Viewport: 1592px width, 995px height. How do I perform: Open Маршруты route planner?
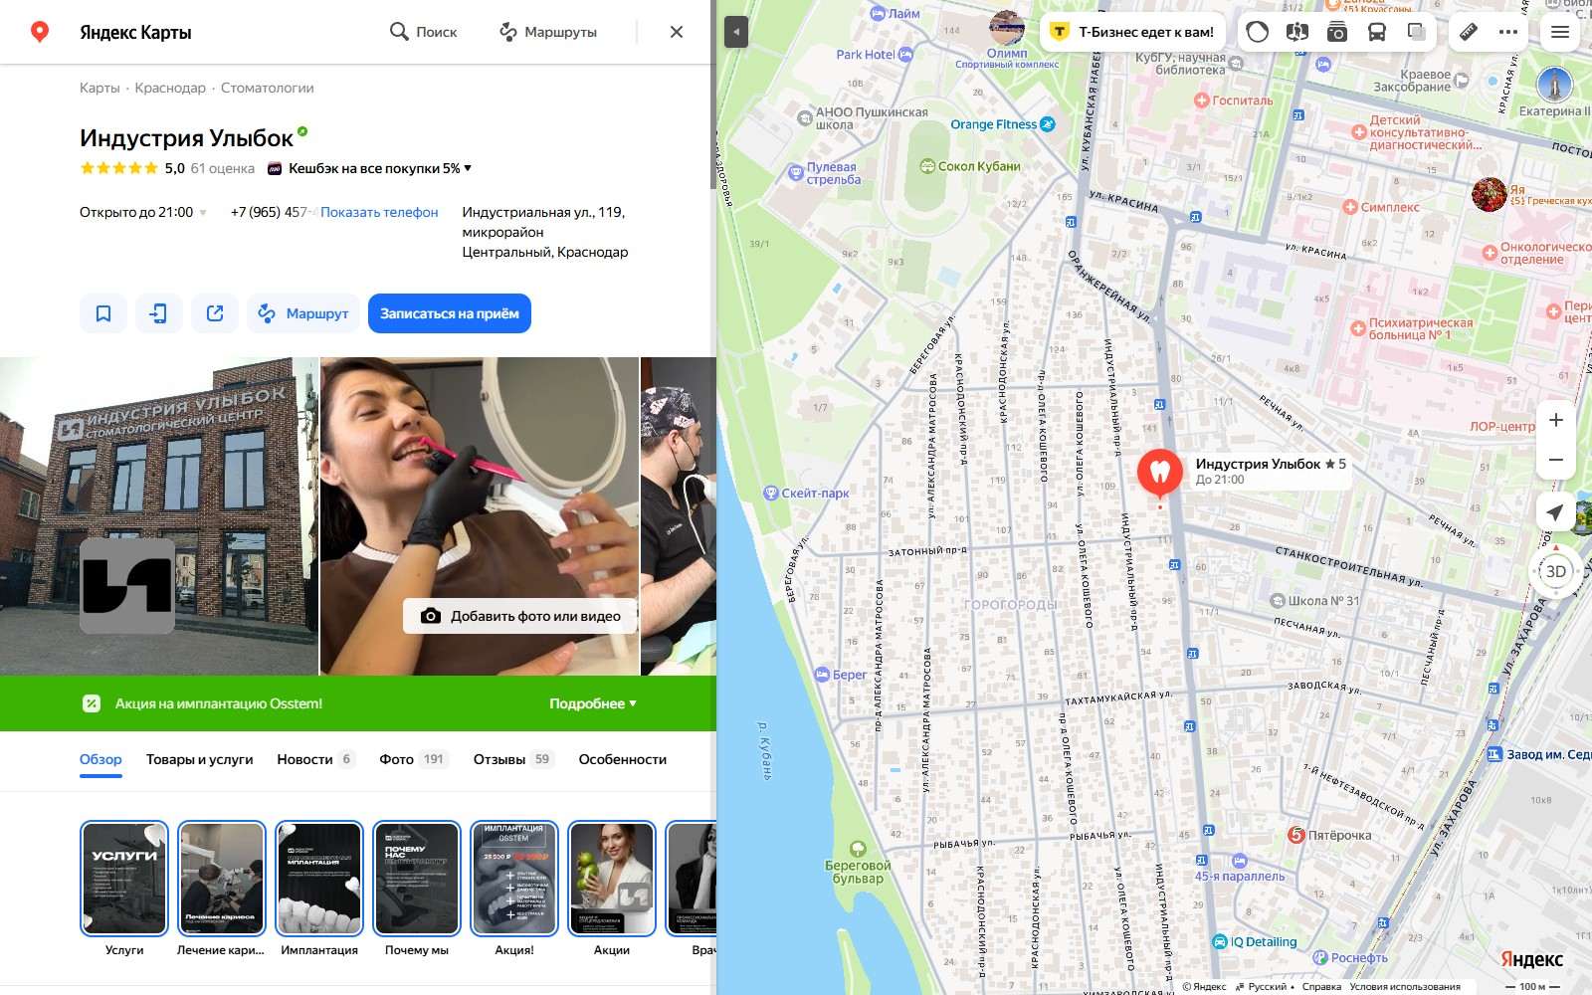pos(548,32)
